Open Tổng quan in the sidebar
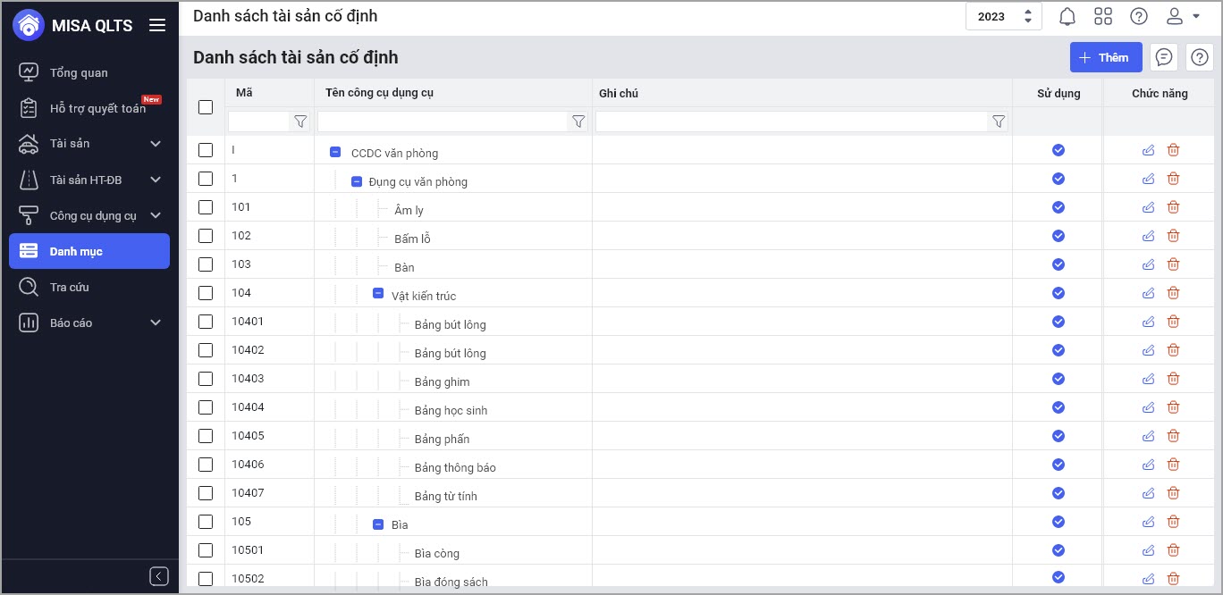The width and height of the screenshot is (1223, 595). pos(79,72)
